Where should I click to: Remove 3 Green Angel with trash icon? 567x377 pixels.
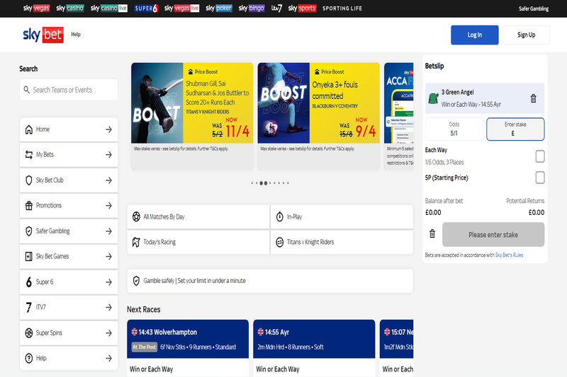click(534, 98)
